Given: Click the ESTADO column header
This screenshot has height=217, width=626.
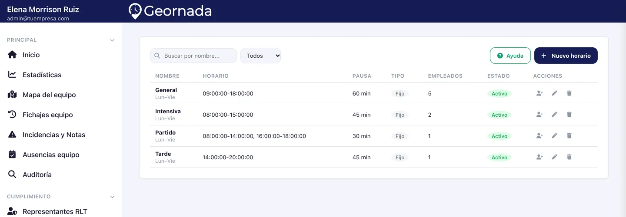Looking at the screenshot, I should (x=499, y=76).
